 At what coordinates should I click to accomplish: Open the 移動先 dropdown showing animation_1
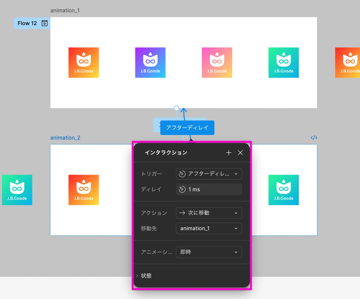209,228
